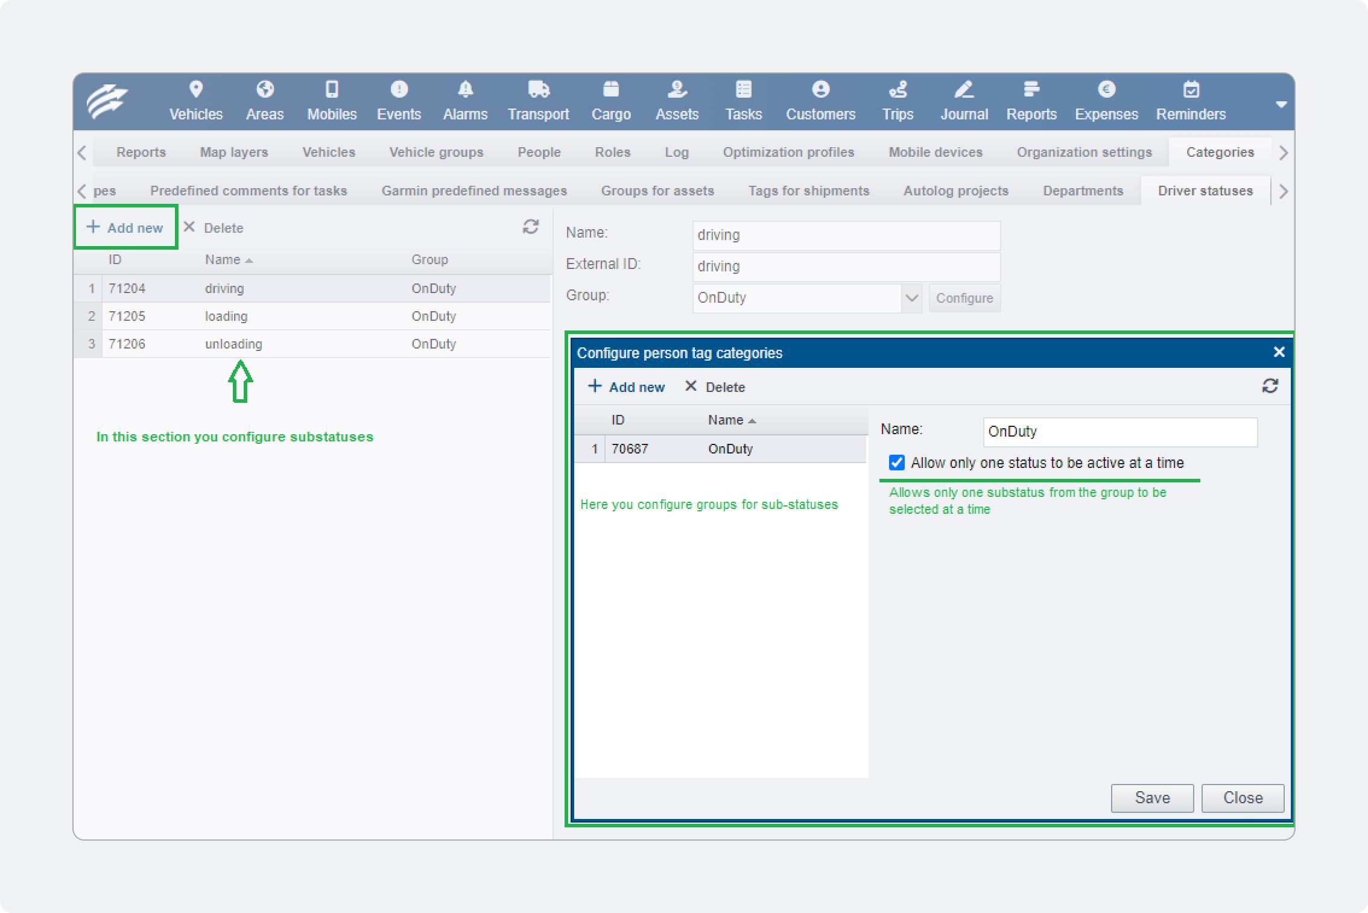The height and width of the screenshot is (913, 1368).
Task: Show more category tabs using the right chevron
Action: click(1283, 191)
